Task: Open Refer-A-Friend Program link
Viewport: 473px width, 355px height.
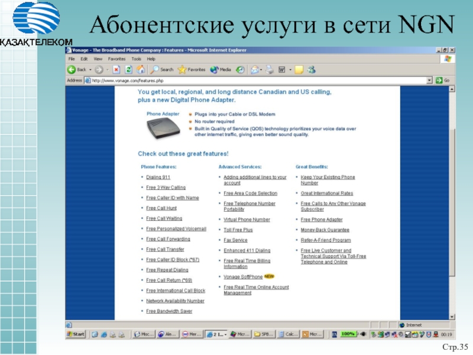Action: click(326, 240)
